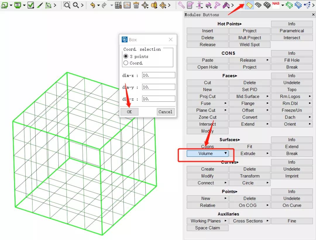Screen dimensions: 316x240
Task: Expand more tools chevron after move icon
Action: coord(169,5)
